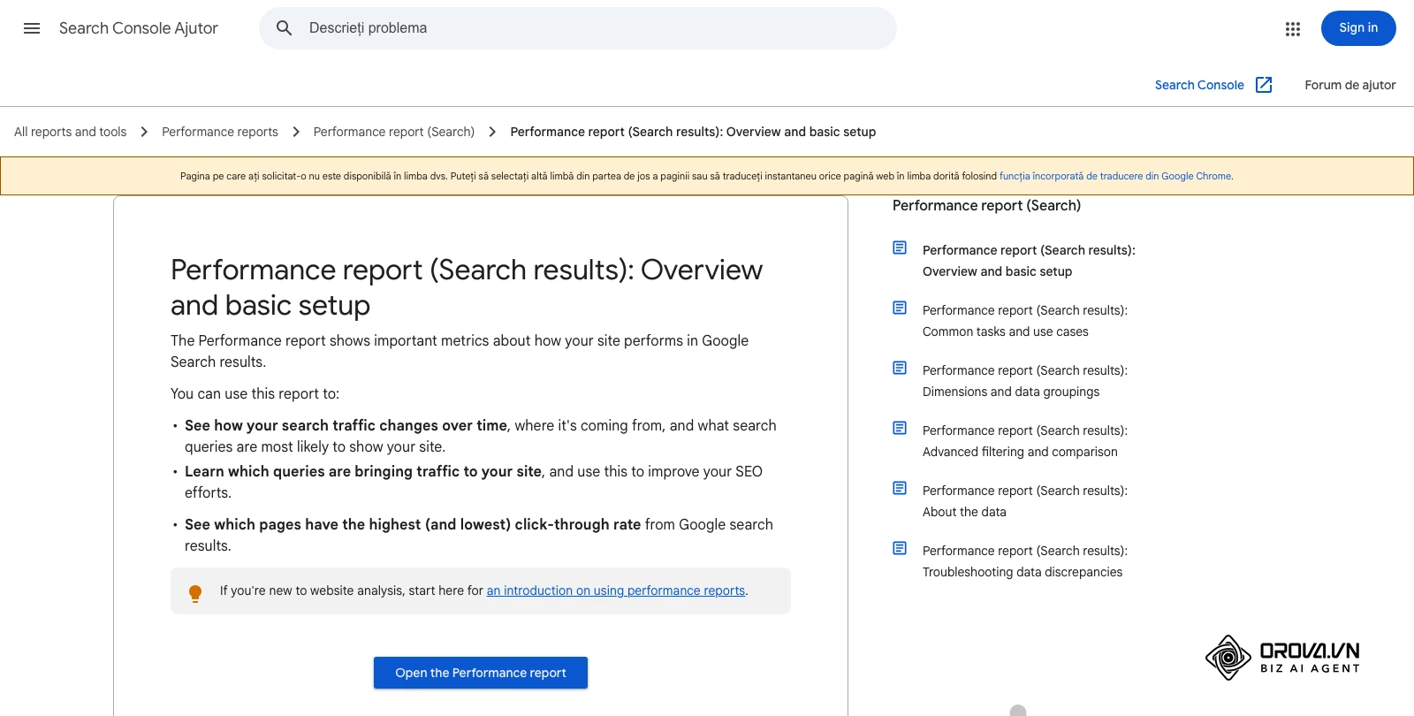Click the article icon for Advanced filtering and comparison
1414x716 pixels.
(x=900, y=428)
